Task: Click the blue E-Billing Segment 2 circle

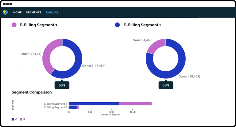Action: pos(117,25)
